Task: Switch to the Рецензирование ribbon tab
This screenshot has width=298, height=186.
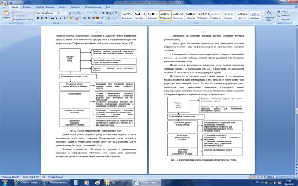Action: [93, 7]
